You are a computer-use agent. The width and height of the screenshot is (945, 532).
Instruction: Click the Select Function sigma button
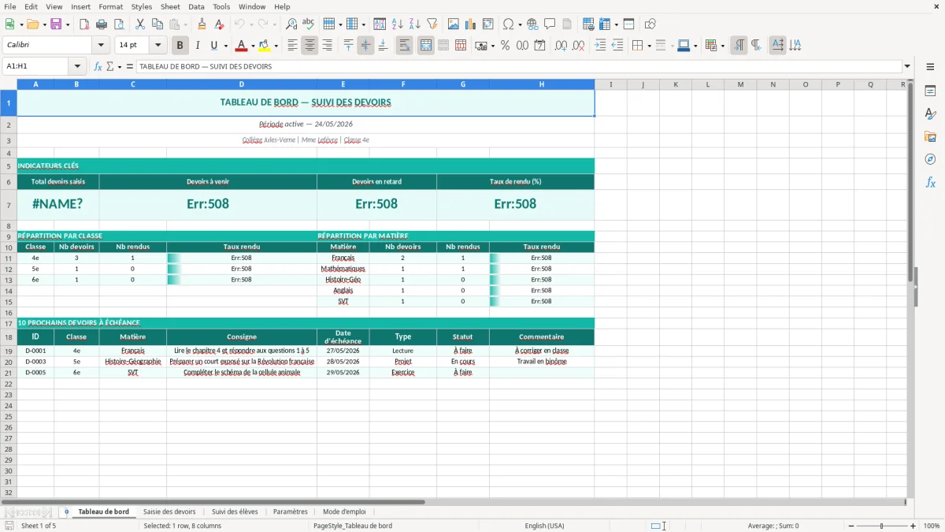[x=110, y=67]
